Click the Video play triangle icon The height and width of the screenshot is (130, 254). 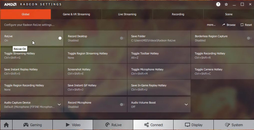68,125
